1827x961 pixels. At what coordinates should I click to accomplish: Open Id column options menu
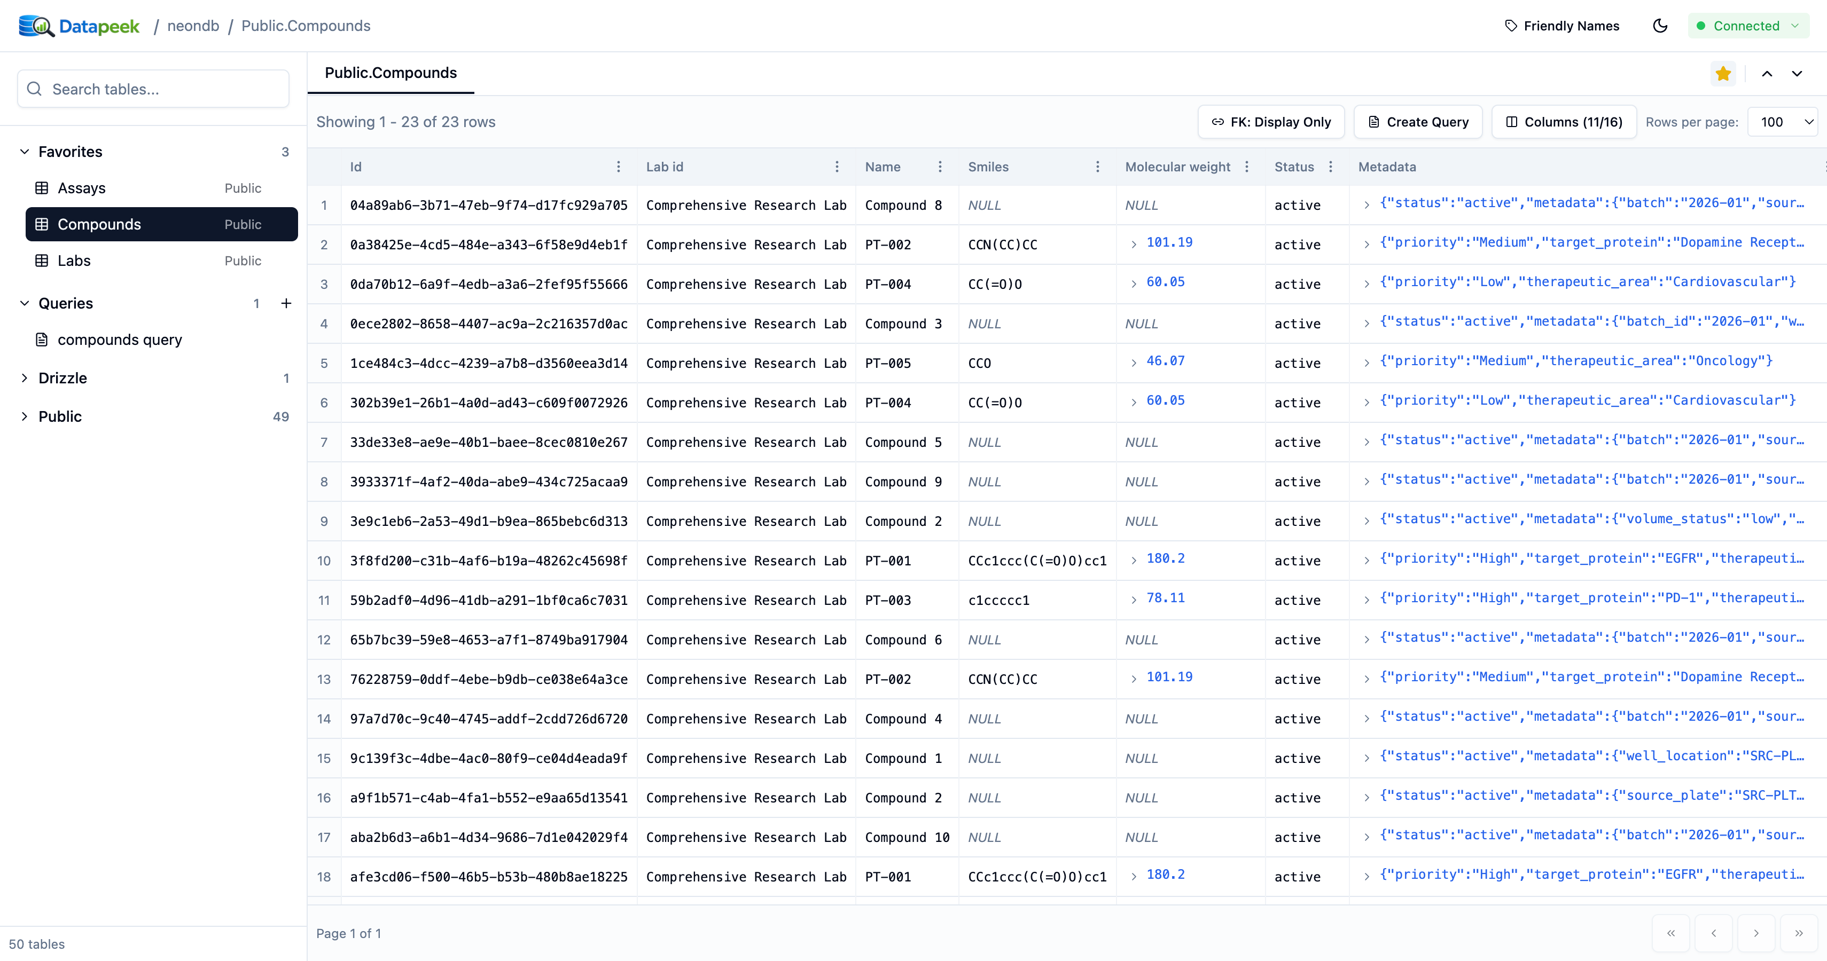pyautogui.click(x=619, y=167)
